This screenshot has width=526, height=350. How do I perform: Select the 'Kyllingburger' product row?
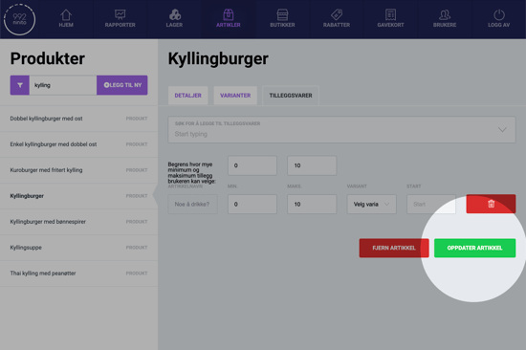click(x=78, y=196)
